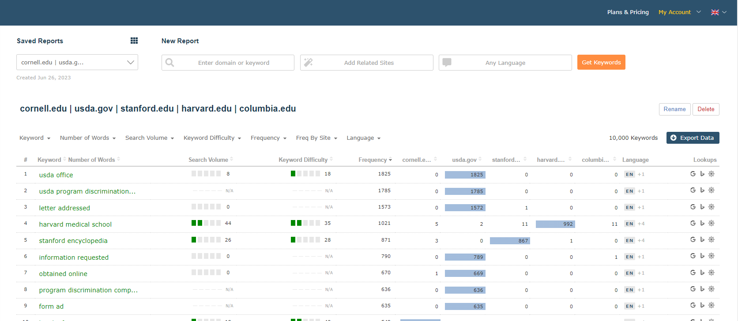Click Google lookup icon for 'obtained online'
Viewport: 738px width, 321px height.
click(x=693, y=272)
